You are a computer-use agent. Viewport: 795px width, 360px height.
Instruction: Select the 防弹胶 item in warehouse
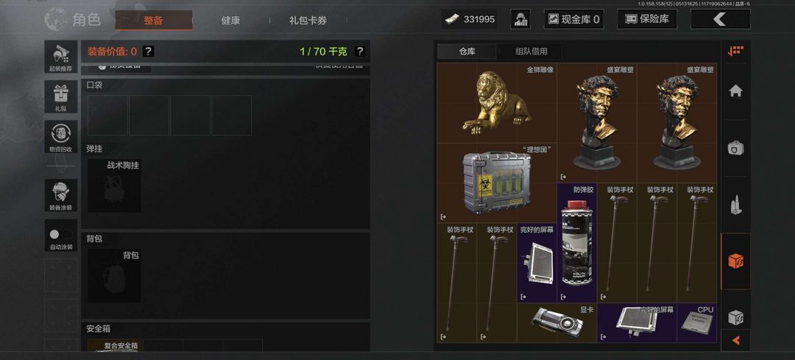577,243
